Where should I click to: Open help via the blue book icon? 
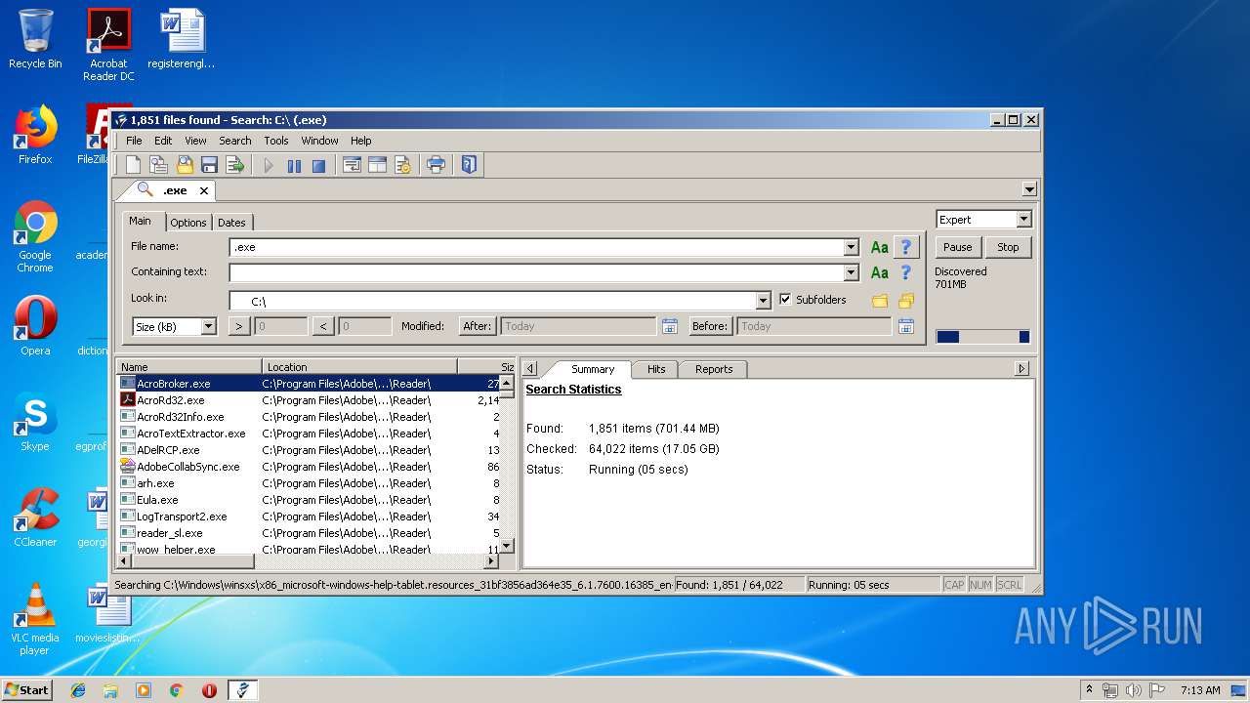click(469, 165)
